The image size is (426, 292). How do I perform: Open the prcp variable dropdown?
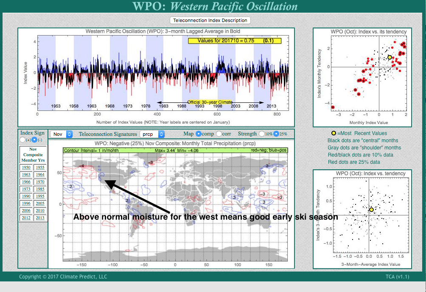tap(152, 134)
